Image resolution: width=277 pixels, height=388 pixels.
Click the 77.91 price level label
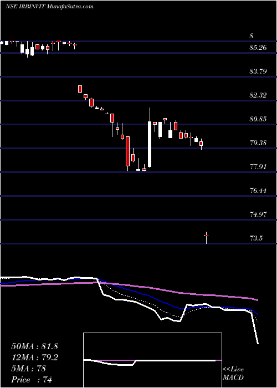(x=258, y=166)
